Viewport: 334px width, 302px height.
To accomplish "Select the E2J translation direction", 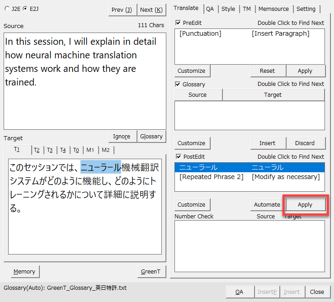I will (25, 9).
